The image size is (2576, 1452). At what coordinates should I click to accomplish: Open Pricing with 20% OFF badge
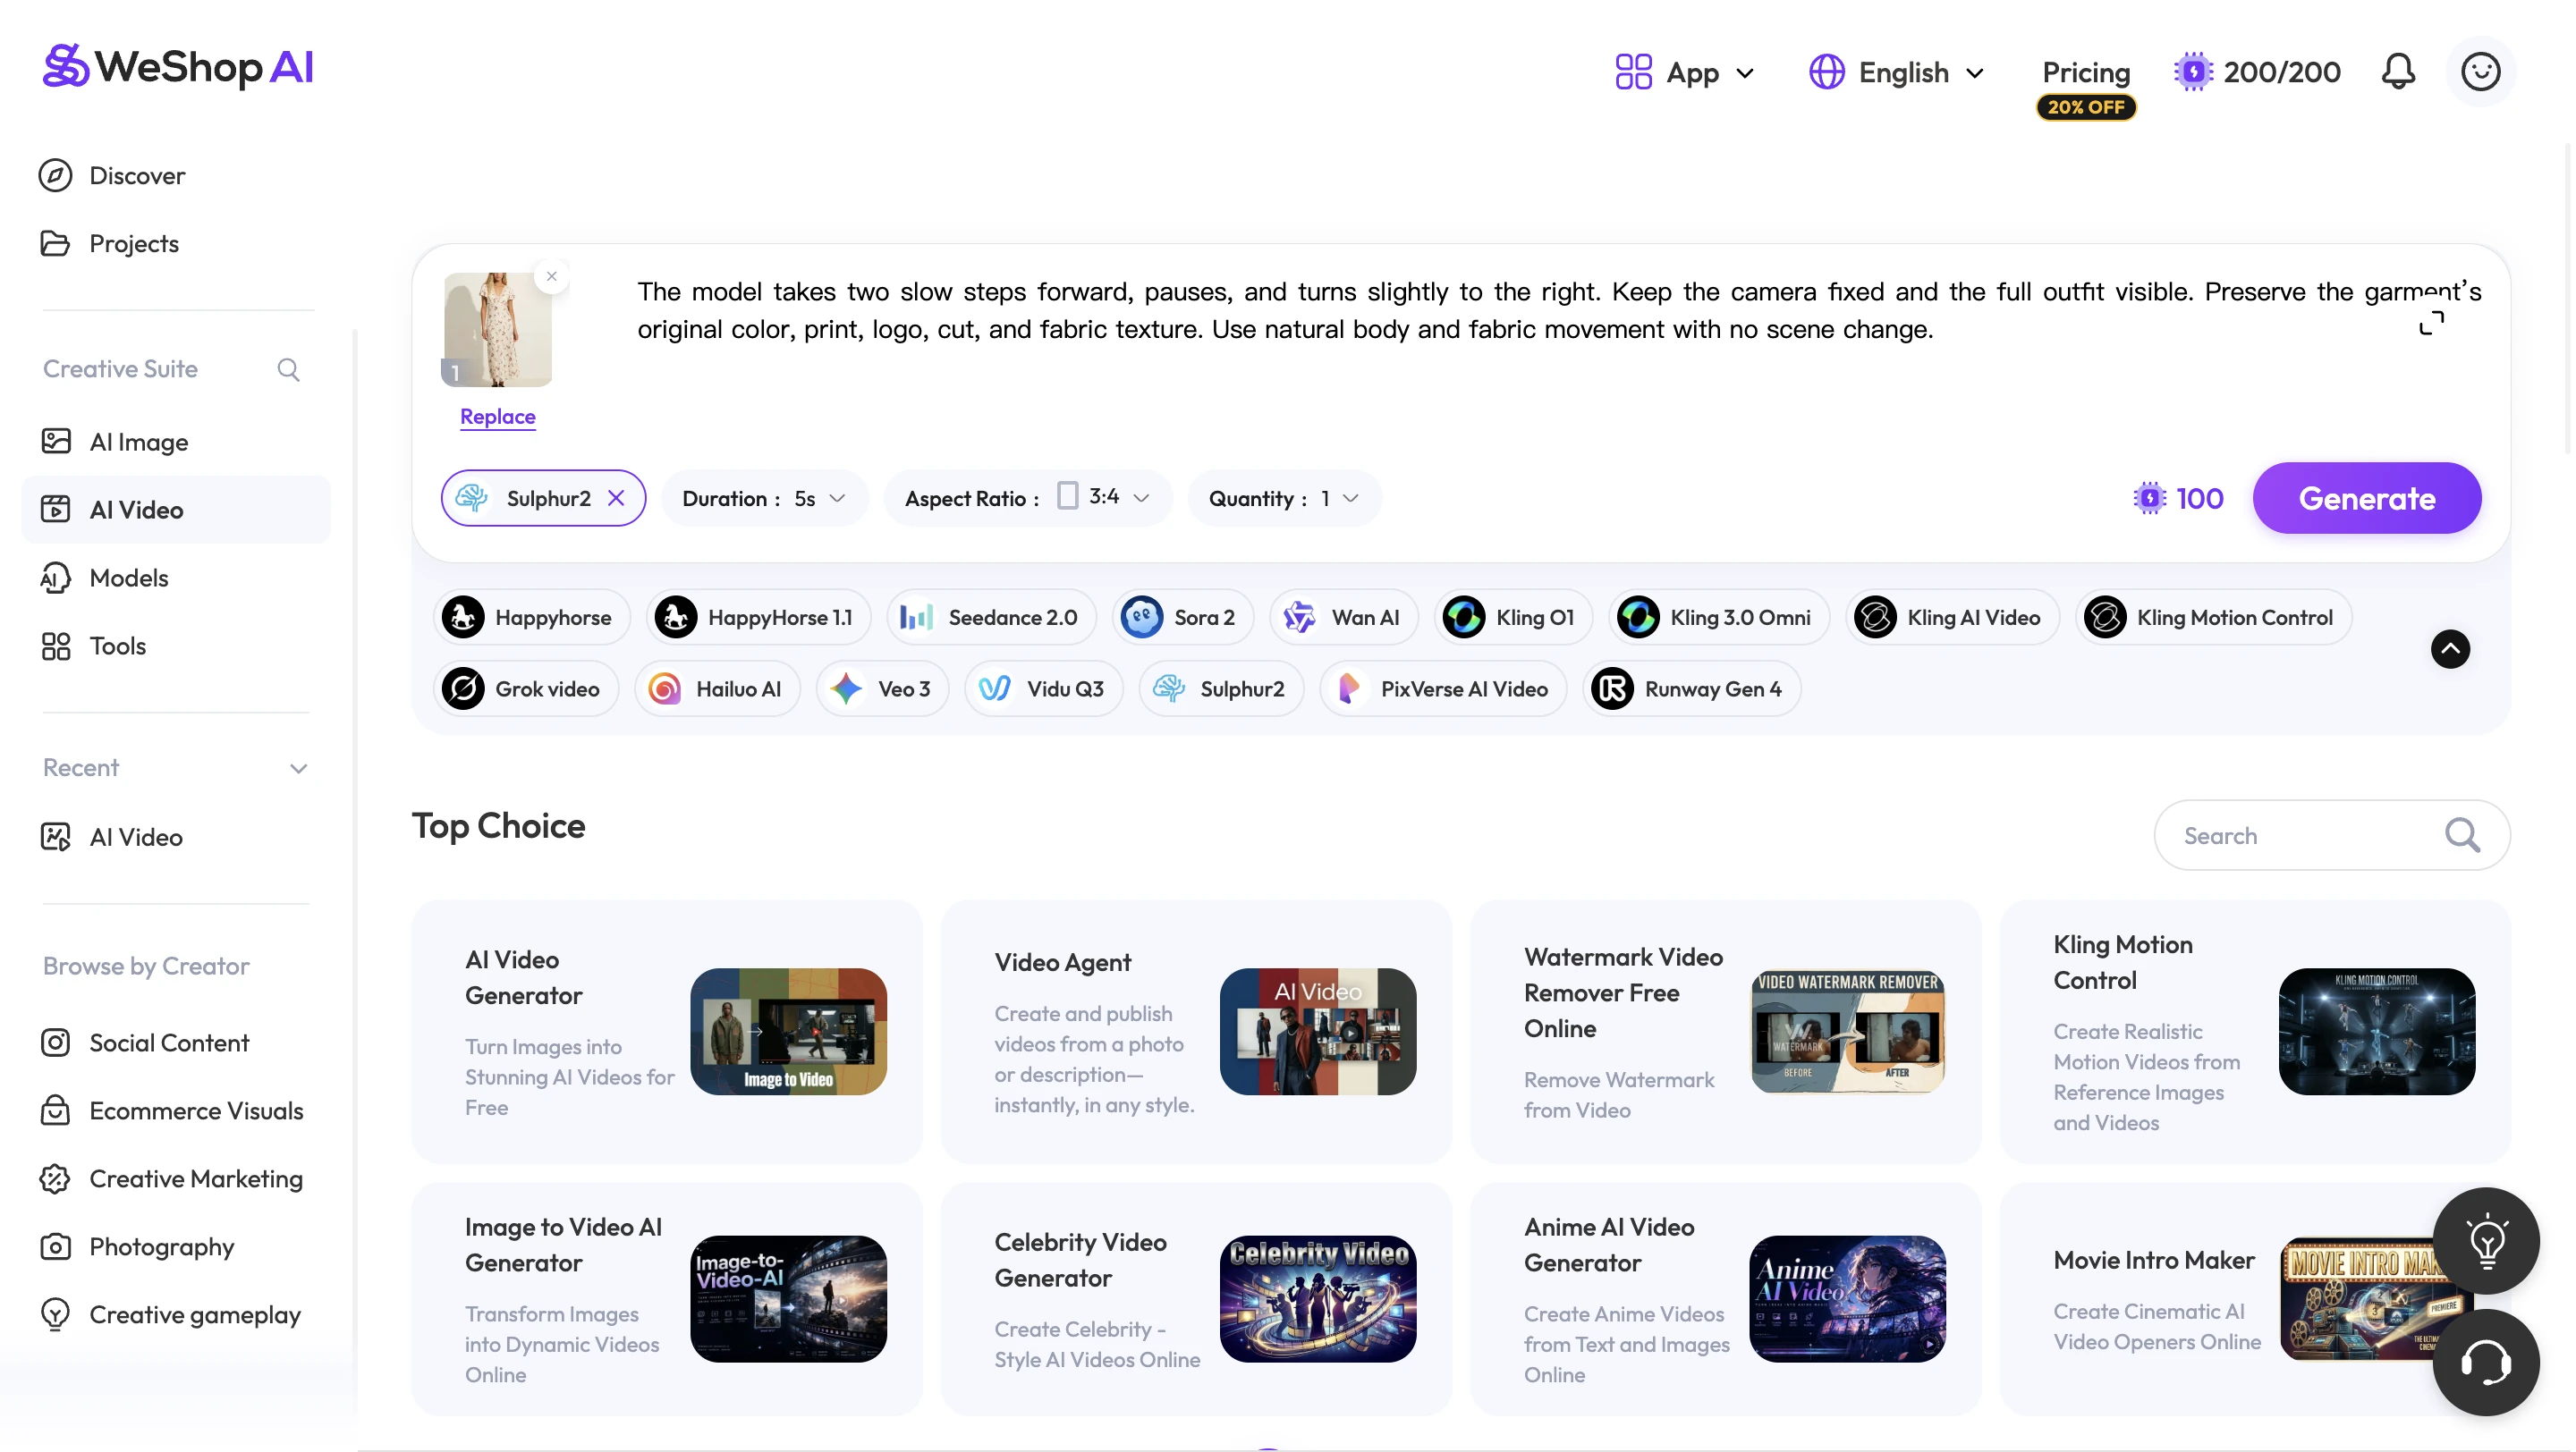click(x=2086, y=86)
